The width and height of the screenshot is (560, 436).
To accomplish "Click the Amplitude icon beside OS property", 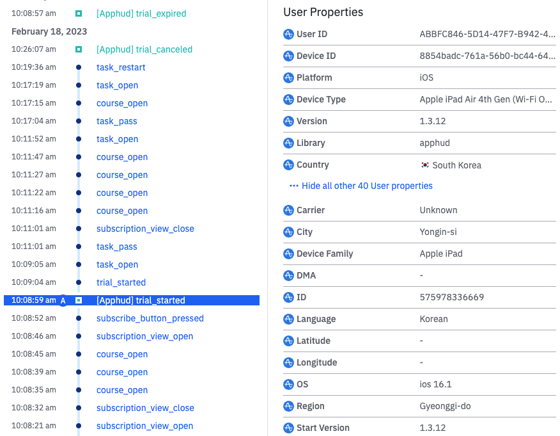I will pos(288,384).
